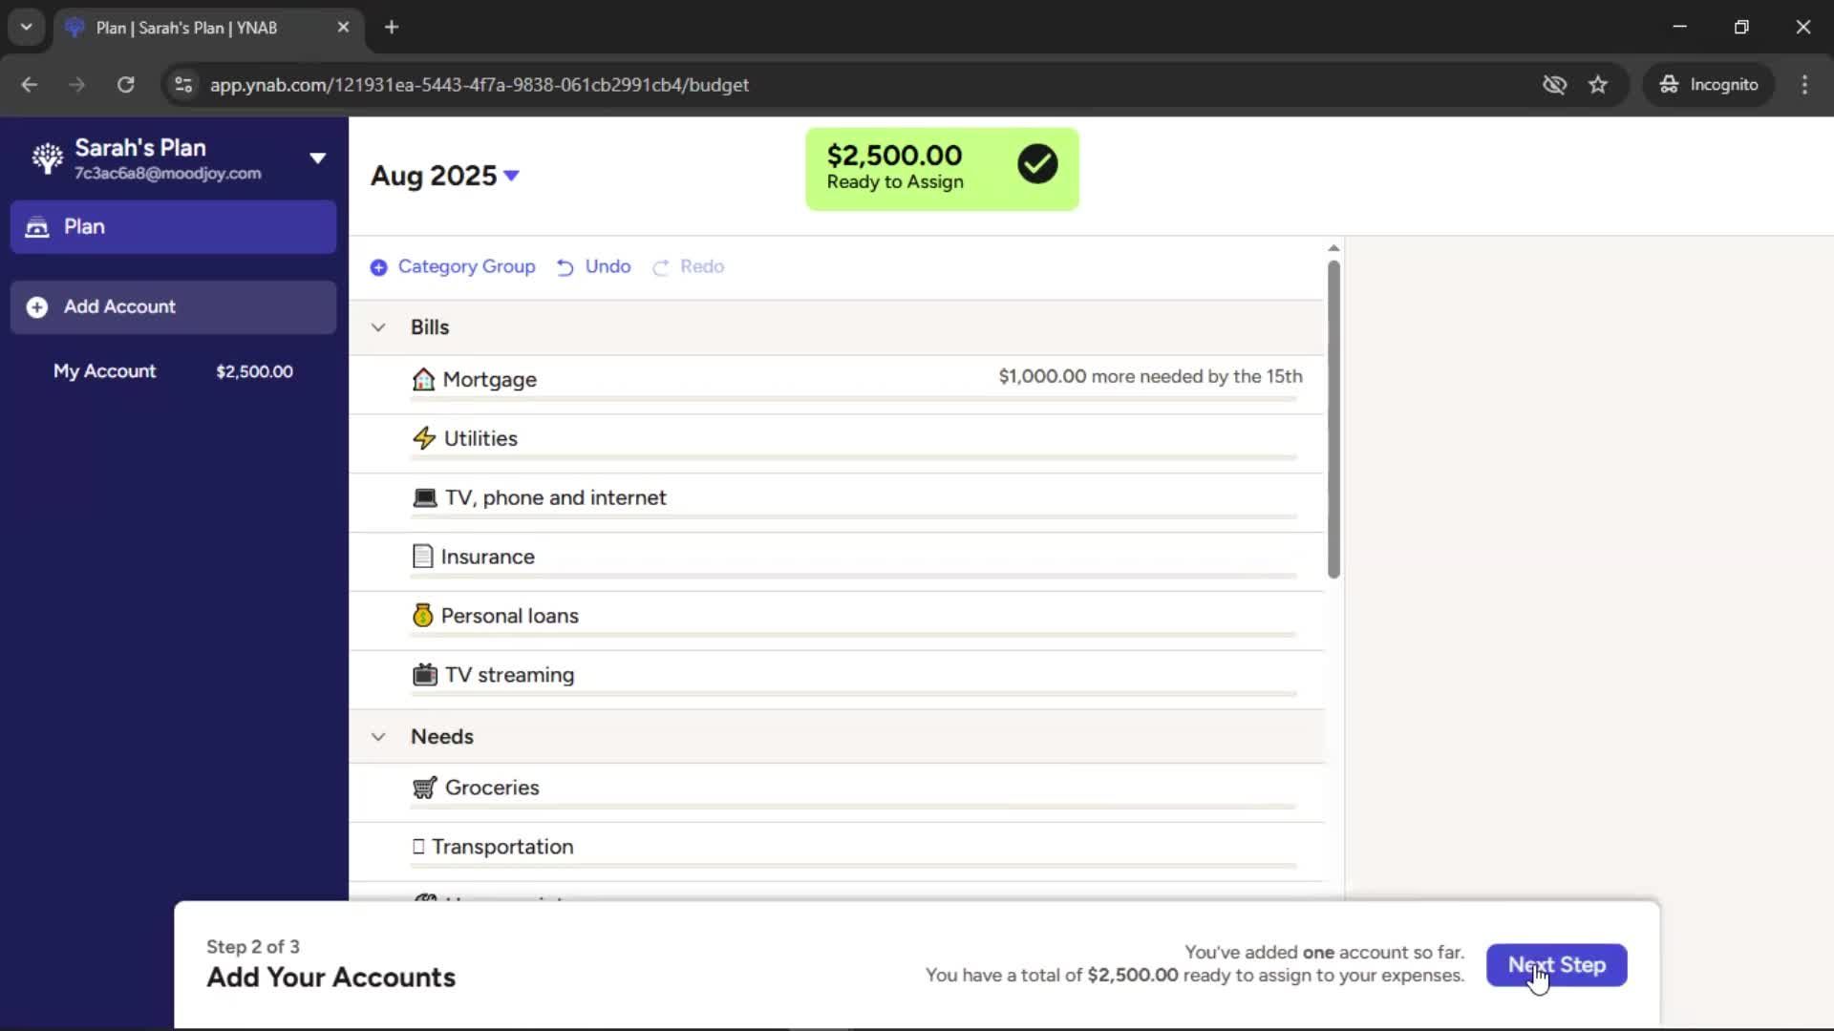The height and width of the screenshot is (1031, 1834).
Task: Click the Needs group title
Action: [442, 737]
